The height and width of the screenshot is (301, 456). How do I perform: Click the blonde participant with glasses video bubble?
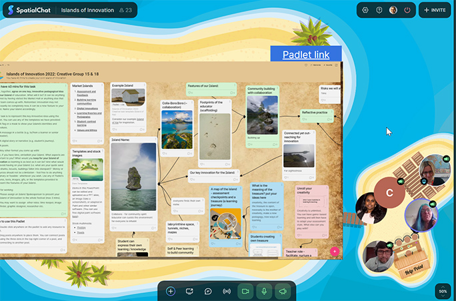435,170
